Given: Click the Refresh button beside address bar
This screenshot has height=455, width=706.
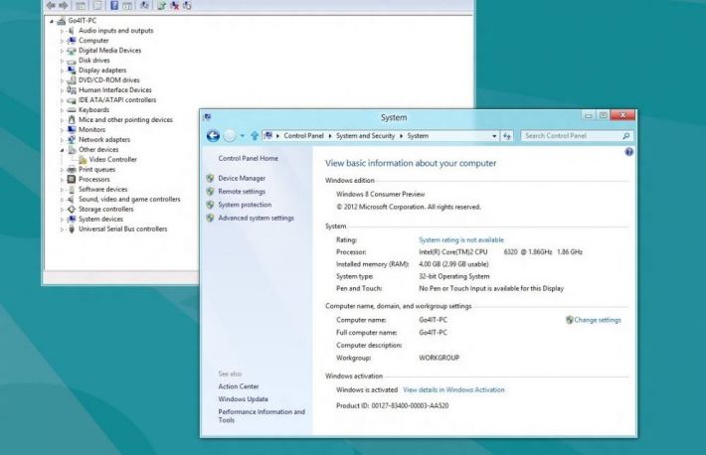Looking at the screenshot, I should [507, 135].
